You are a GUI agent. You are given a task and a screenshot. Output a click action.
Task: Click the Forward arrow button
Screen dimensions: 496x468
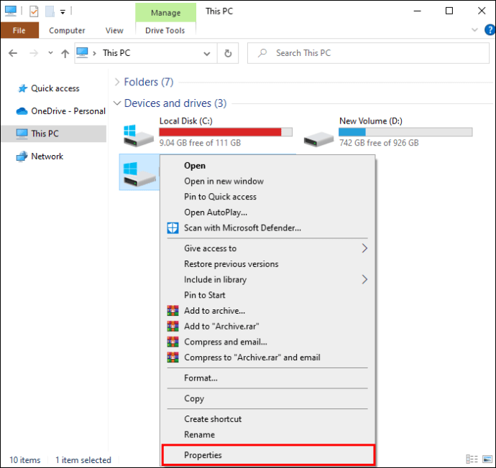tap(34, 53)
